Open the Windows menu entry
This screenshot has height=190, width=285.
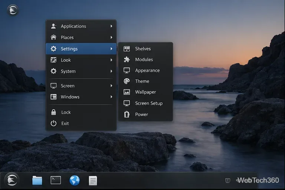(81, 97)
